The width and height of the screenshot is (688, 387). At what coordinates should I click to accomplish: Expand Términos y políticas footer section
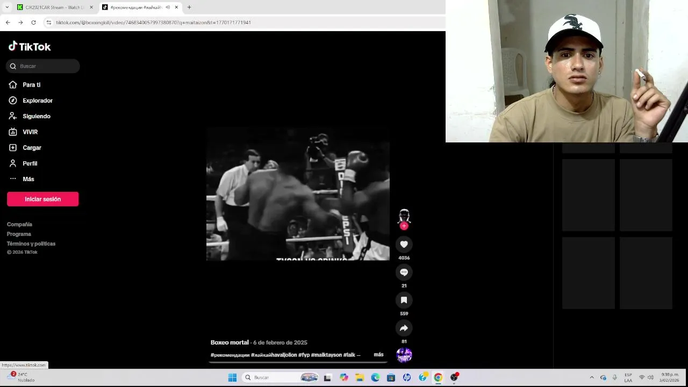pos(31,243)
